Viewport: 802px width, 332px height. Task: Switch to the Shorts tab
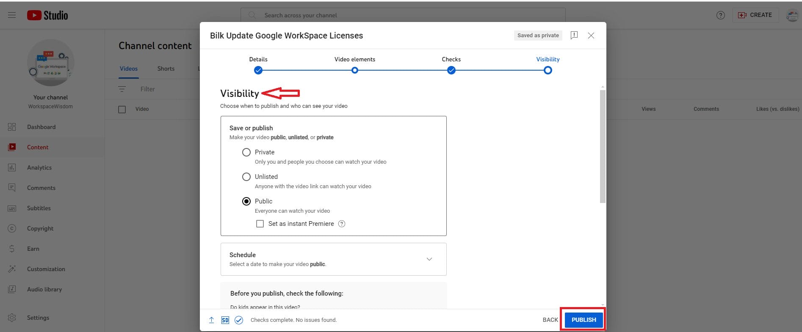(x=166, y=69)
